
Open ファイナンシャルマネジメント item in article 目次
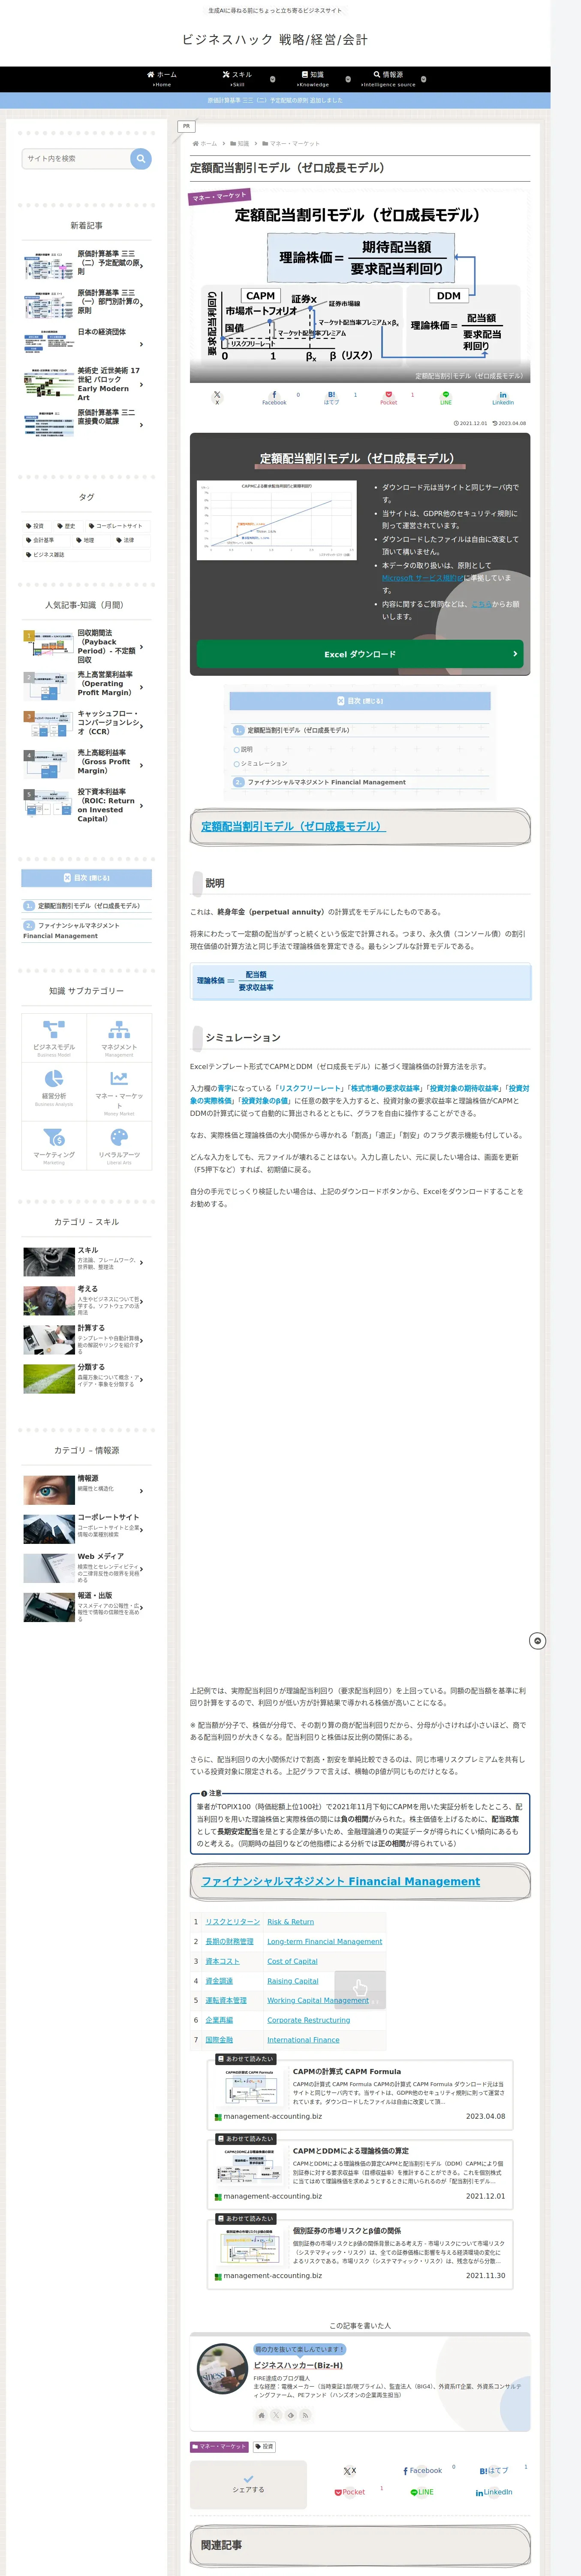[x=326, y=782]
